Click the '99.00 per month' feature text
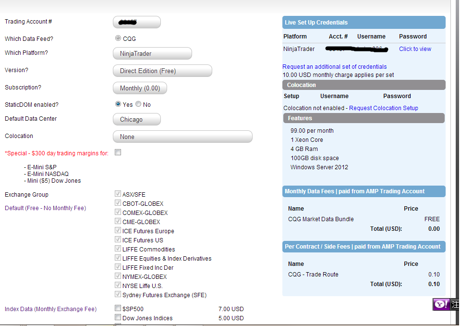This screenshot has width=461, height=326. 312,131
